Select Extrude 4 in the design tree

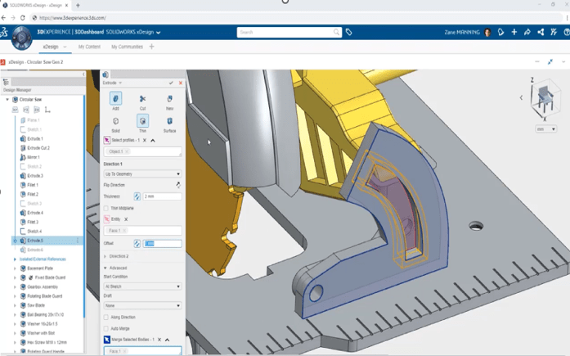click(35, 213)
